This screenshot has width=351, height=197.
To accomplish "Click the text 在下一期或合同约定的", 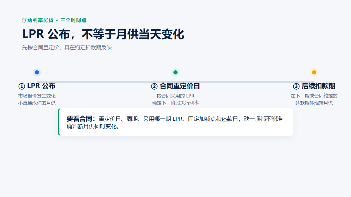I will point(314,96).
